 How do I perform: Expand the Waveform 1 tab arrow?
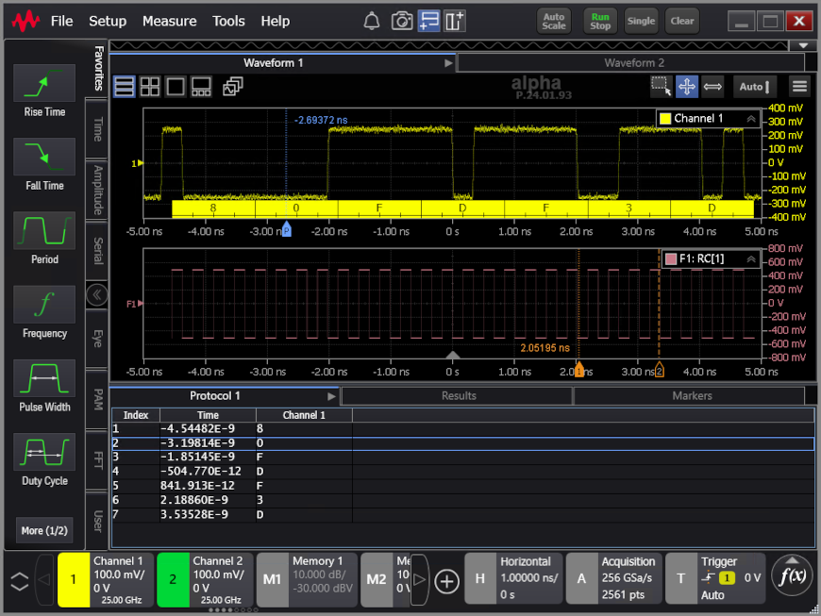click(448, 63)
